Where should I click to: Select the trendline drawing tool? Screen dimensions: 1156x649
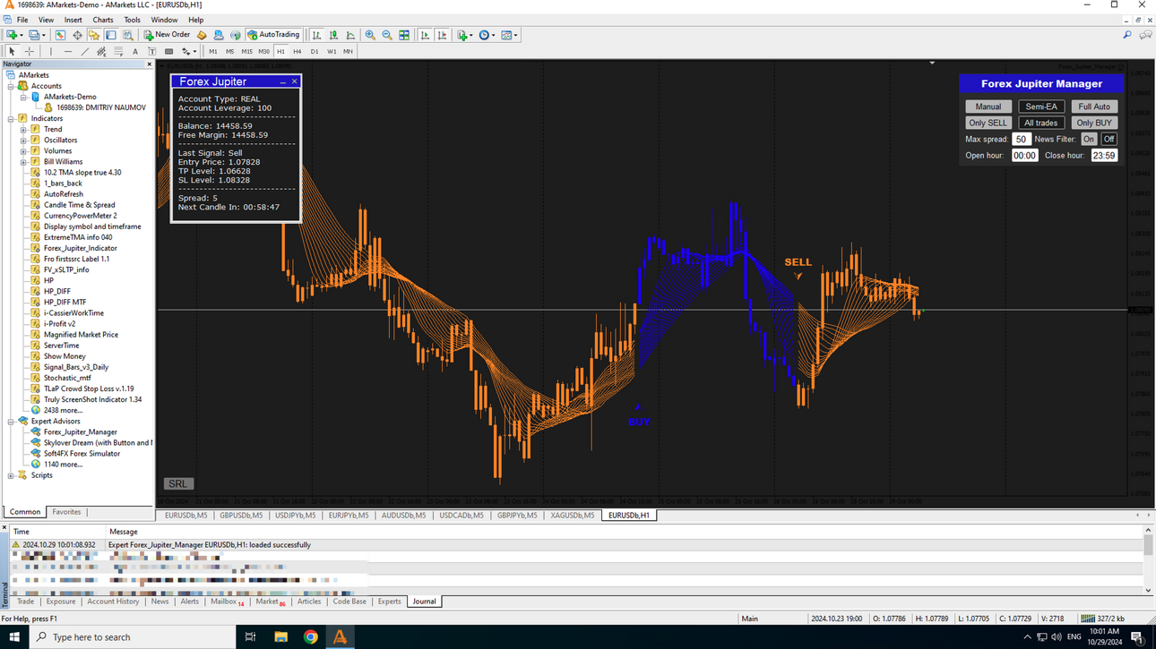[85, 52]
